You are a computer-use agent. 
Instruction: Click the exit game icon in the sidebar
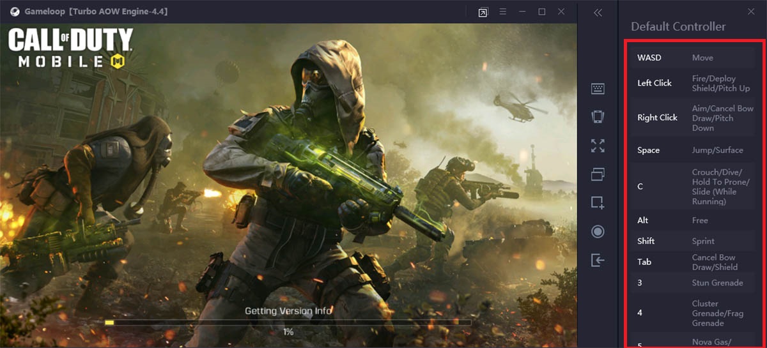[x=598, y=260]
